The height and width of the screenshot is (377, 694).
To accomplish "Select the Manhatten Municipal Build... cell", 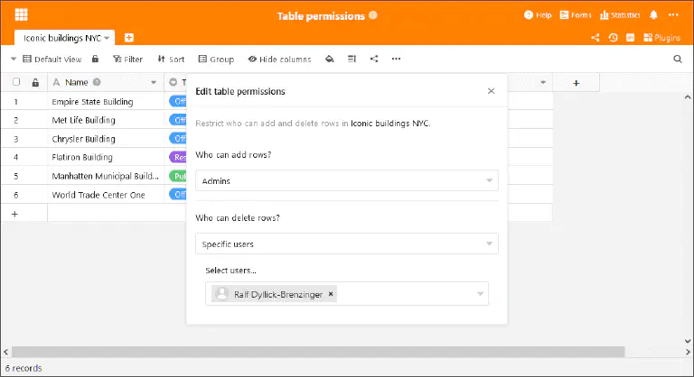I will [x=106, y=176].
